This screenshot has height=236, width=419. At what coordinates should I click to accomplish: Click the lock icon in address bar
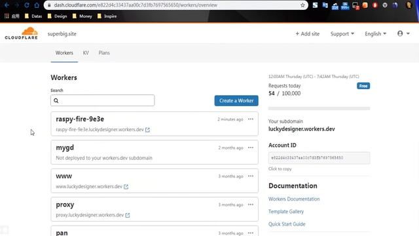coord(49,5)
